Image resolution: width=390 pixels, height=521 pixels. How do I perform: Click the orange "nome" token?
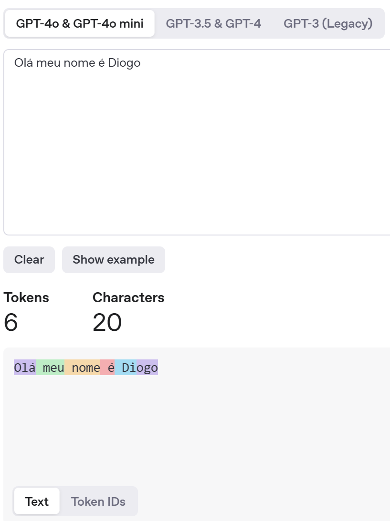[83, 368]
